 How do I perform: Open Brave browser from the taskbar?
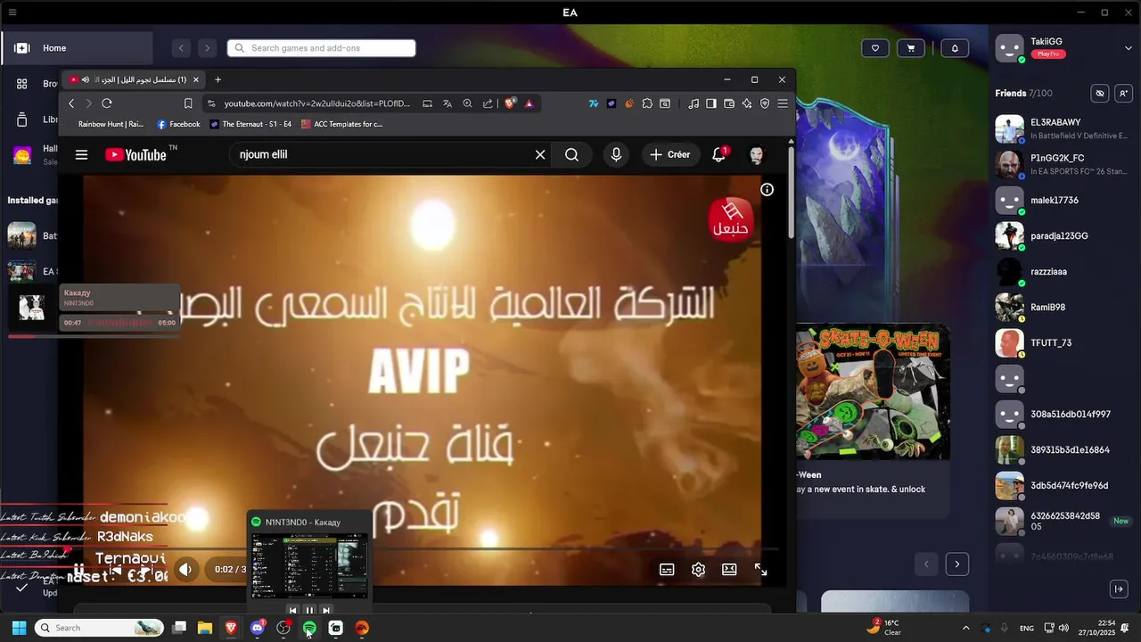coord(232,628)
